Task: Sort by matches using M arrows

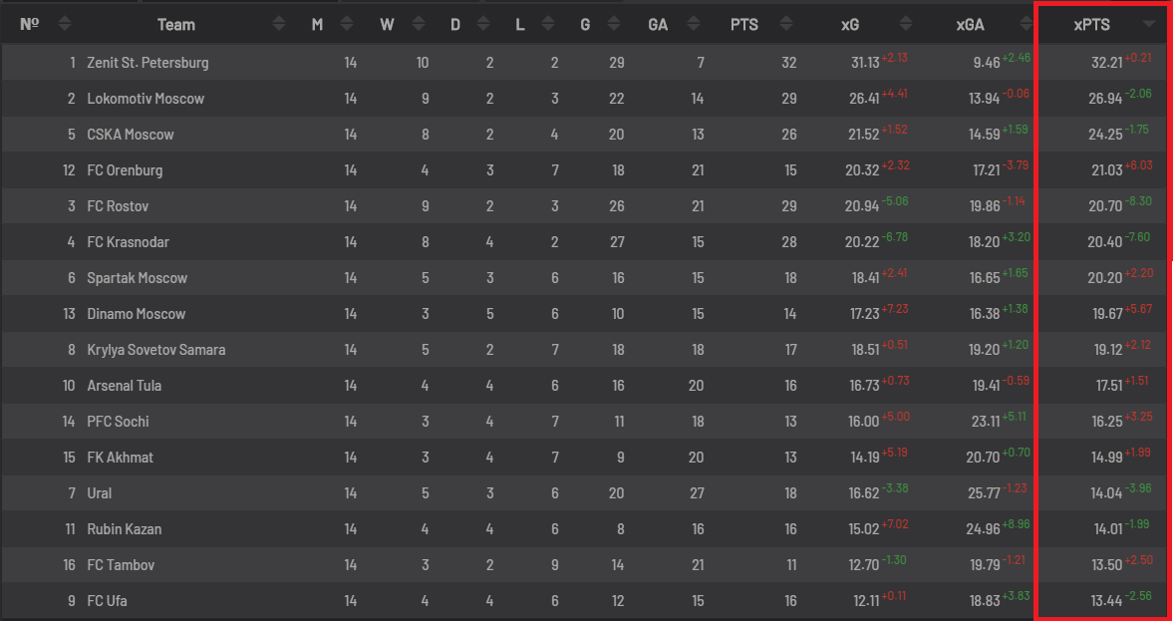Action: (347, 25)
